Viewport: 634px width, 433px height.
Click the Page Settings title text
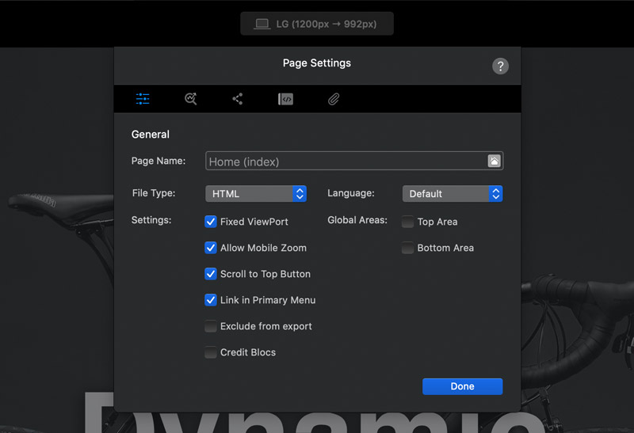click(317, 63)
